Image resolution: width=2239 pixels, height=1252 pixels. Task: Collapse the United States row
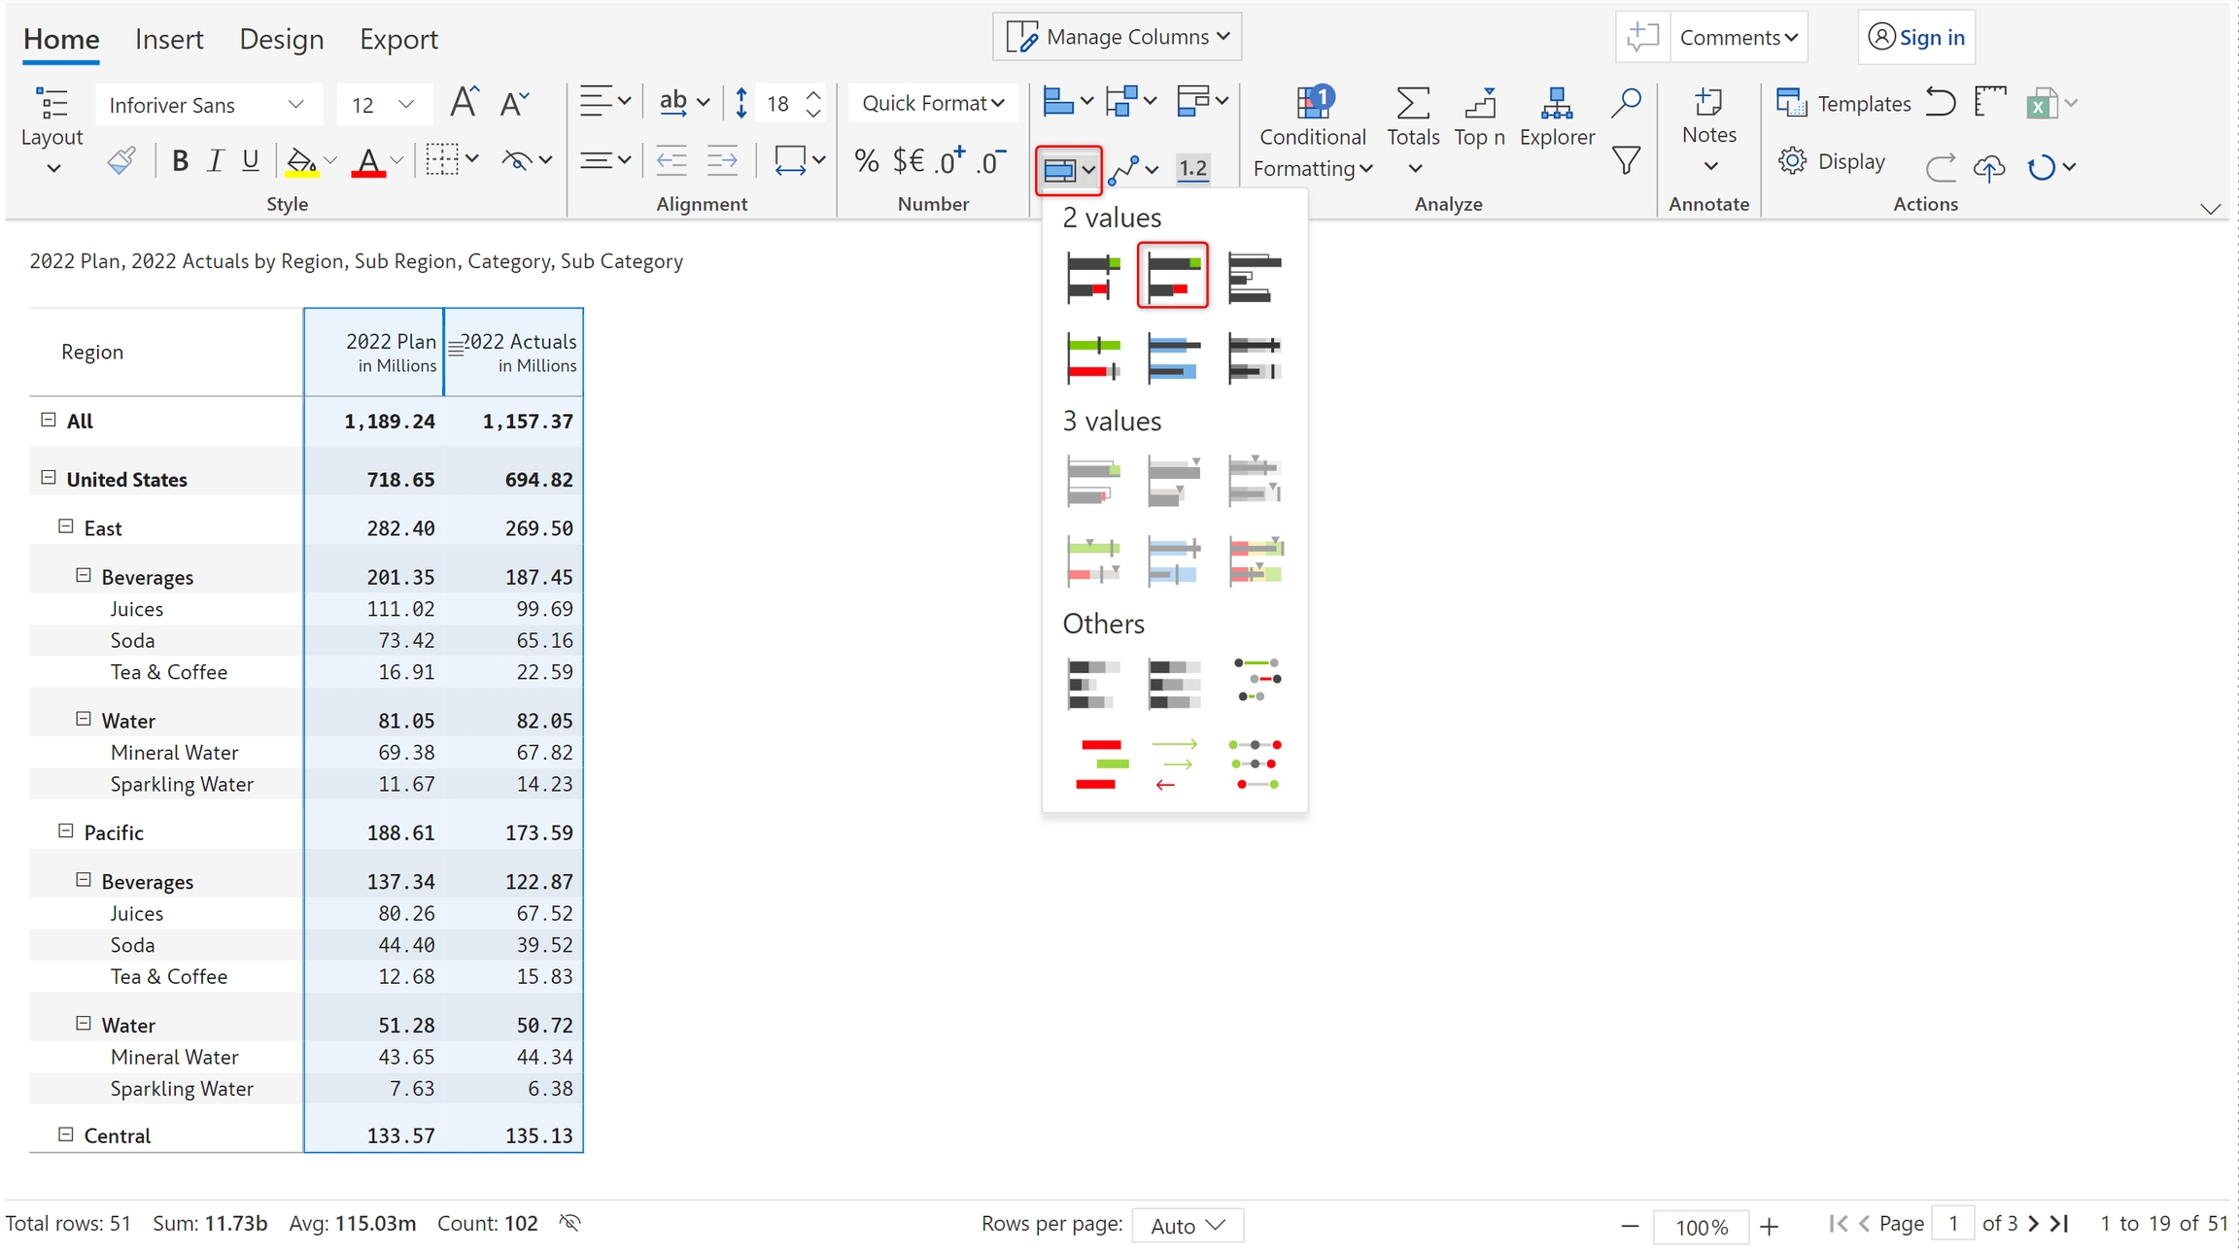(48, 478)
